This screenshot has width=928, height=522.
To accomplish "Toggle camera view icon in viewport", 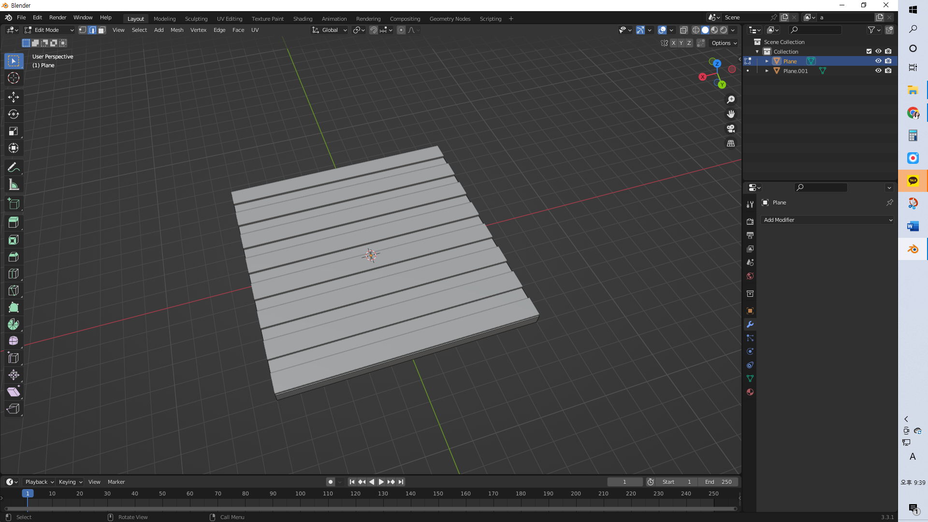I will pyautogui.click(x=731, y=129).
